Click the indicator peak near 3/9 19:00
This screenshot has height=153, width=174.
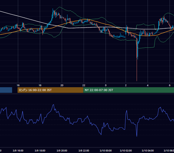coord(53,105)
